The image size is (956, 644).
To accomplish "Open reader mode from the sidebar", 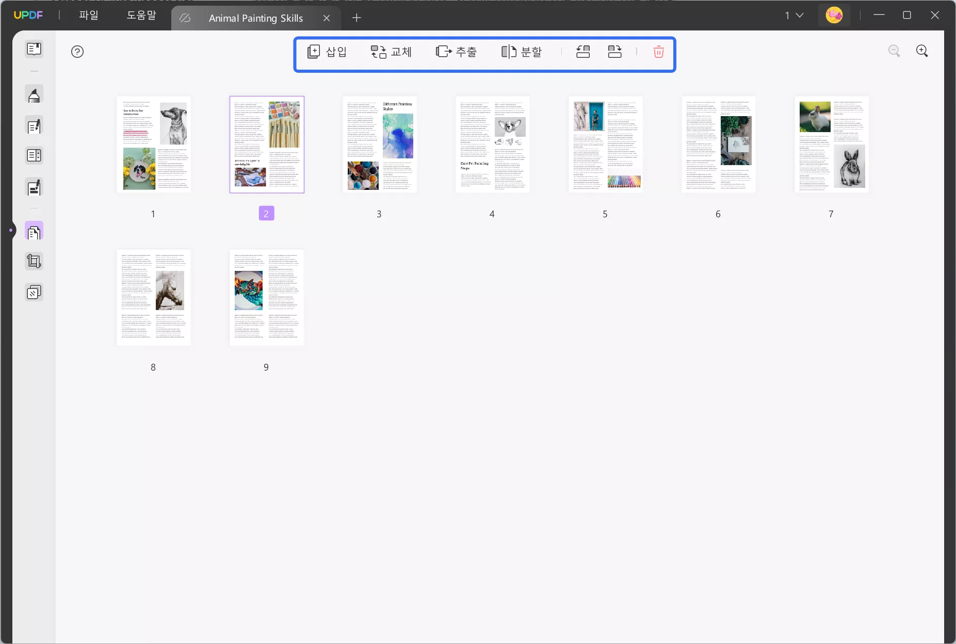I will tap(34, 49).
